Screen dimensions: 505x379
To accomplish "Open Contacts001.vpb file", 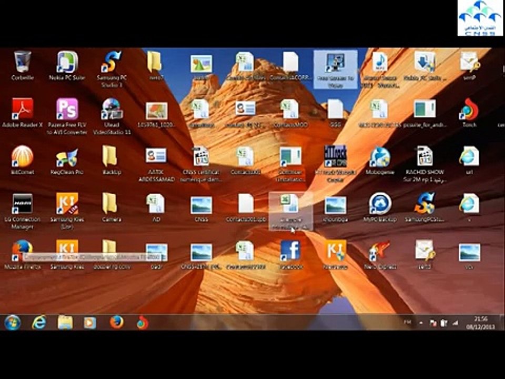I will pyautogui.click(x=246, y=207).
